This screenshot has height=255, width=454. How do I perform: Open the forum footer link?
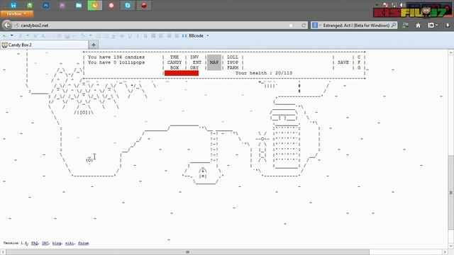[x=84, y=243]
